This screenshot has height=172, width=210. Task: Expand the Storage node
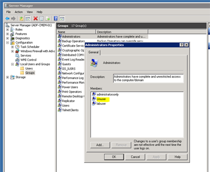pyautogui.click(x=7, y=77)
